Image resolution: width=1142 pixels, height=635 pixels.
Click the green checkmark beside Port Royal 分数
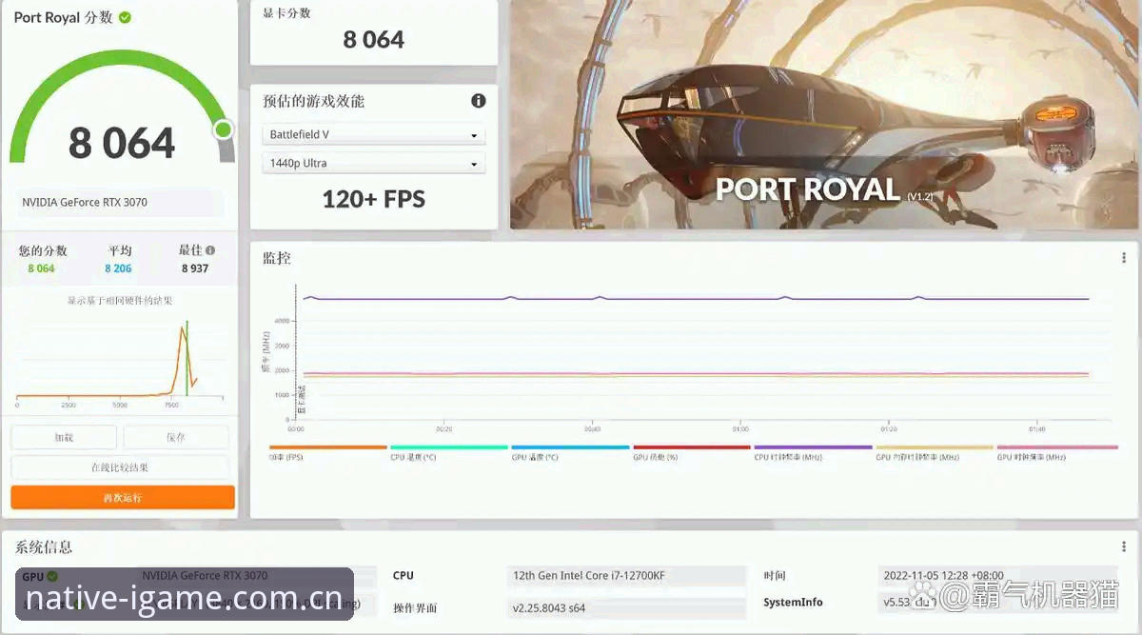pyautogui.click(x=125, y=17)
